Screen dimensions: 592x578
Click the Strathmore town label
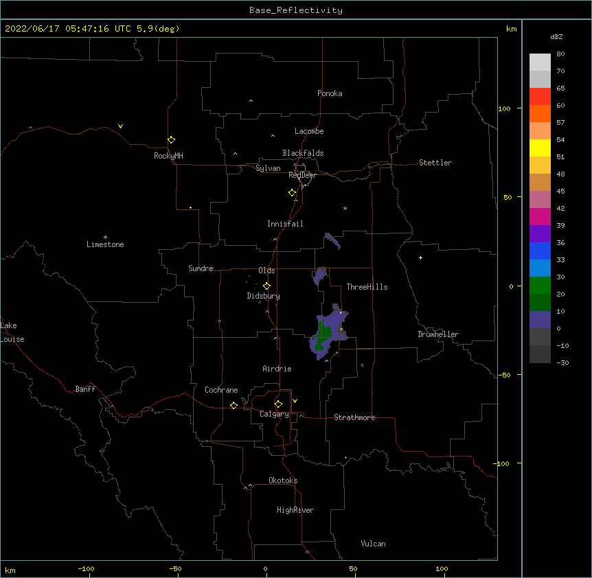[x=354, y=417]
